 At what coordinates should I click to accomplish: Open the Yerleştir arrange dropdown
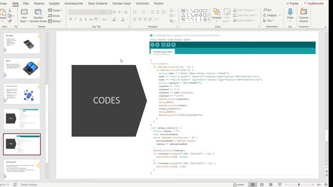[216, 15]
